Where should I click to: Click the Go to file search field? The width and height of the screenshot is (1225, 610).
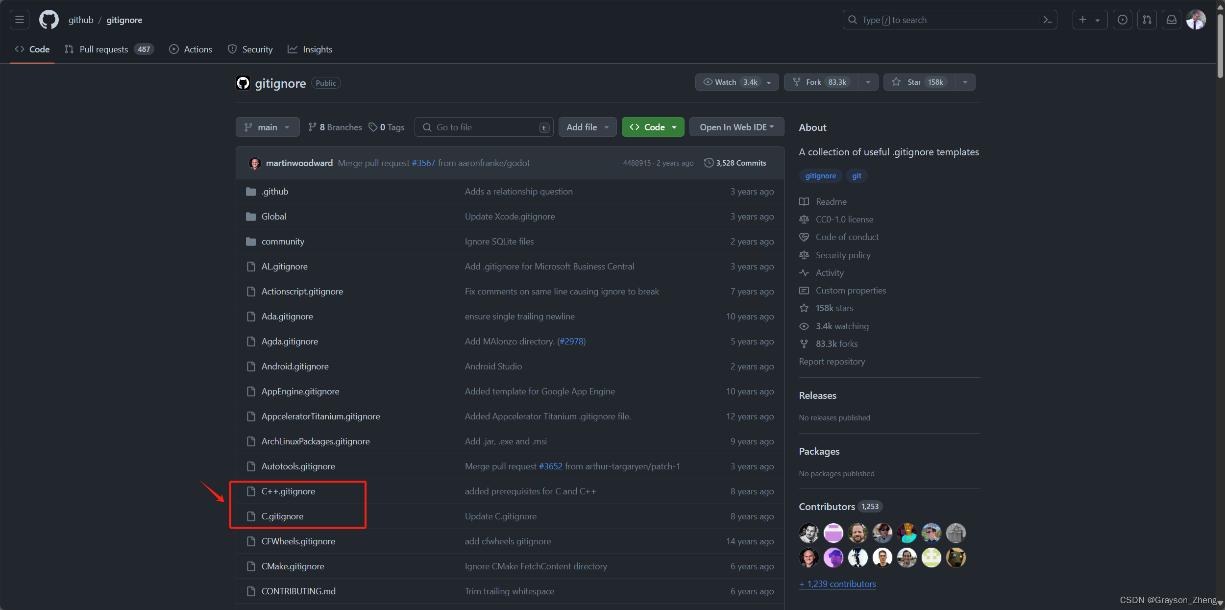point(484,127)
